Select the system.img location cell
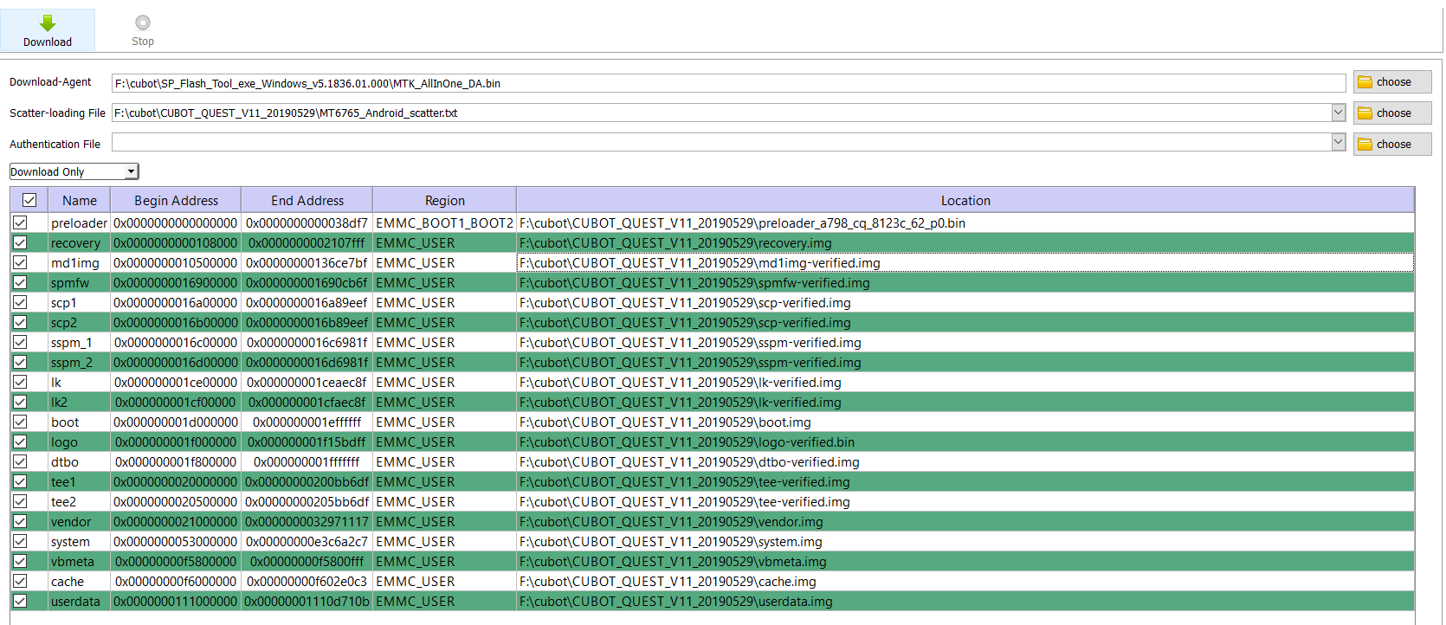Screen dimensions: 1446x625 (965, 541)
